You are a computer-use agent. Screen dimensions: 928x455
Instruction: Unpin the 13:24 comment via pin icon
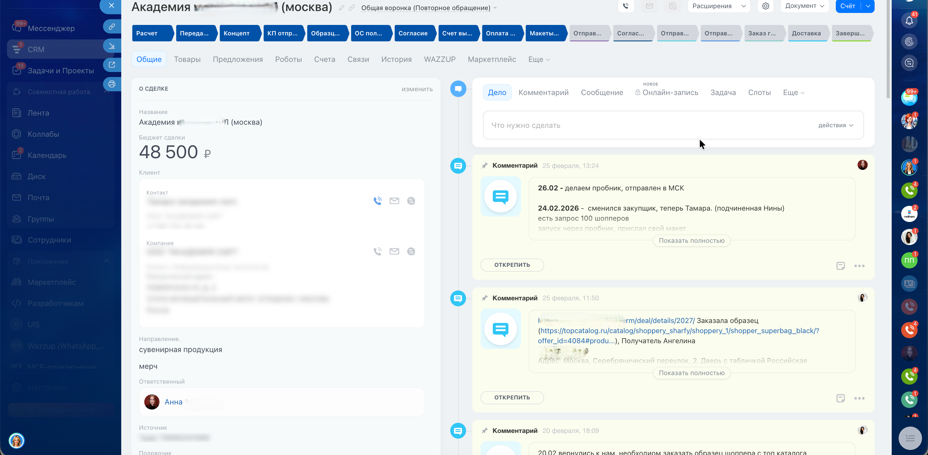click(485, 166)
